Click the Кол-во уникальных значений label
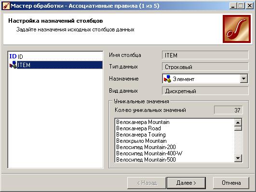This screenshot has width=256, height=192. [x=150, y=110]
